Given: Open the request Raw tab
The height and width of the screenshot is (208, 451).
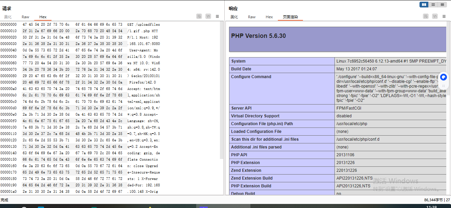Looking at the screenshot, I should pyautogui.click(x=25, y=17).
